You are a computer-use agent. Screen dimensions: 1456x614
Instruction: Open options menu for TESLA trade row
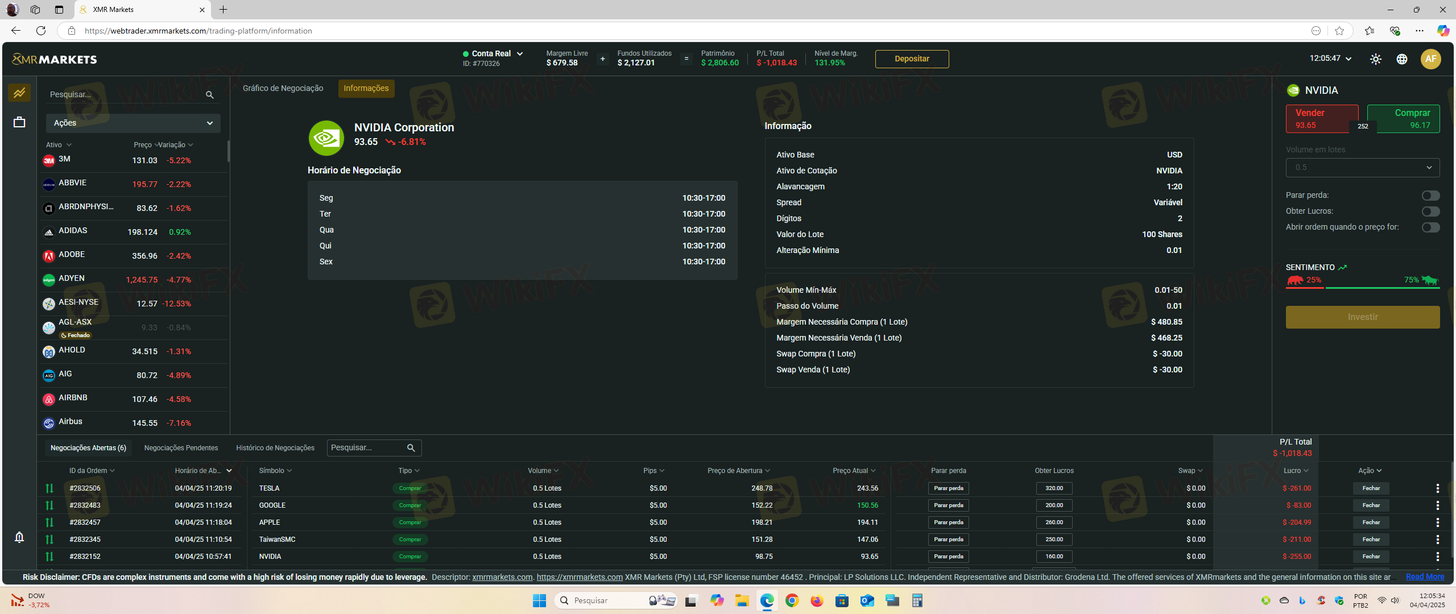[x=1437, y=488]
